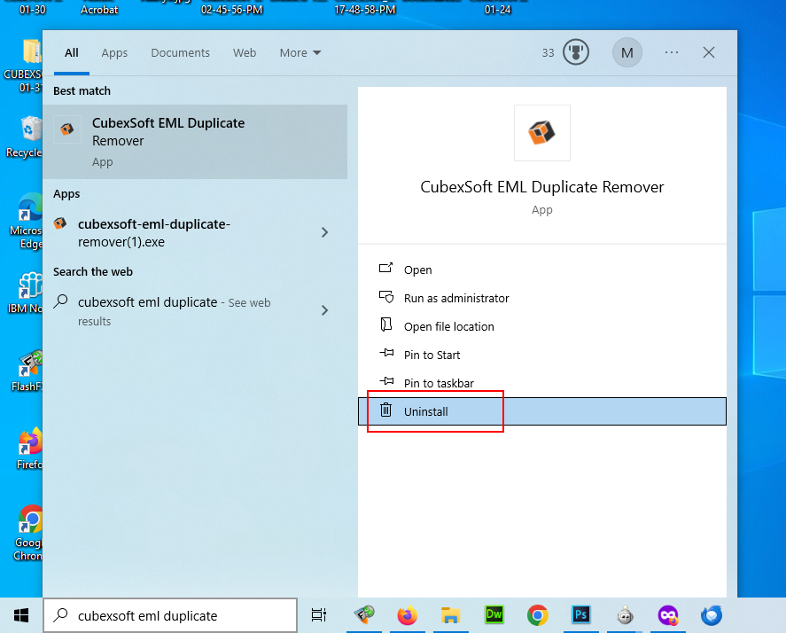Select the FlashFXP desktop shortcut
The height and width of the screenshot is (633, 786).
coord(27,371)
